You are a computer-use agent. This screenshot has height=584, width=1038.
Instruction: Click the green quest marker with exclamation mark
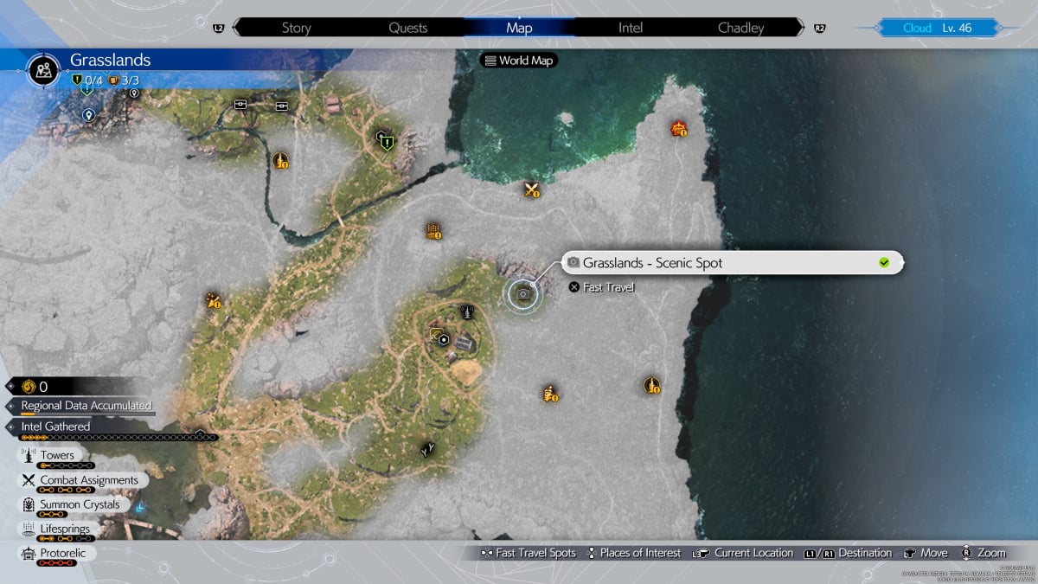point(386,139)
